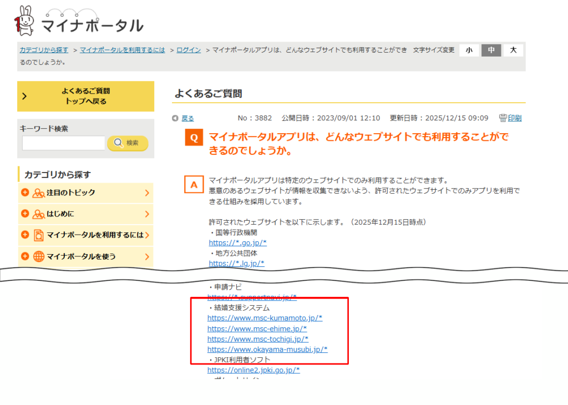
Task: Click the globe icon for マイナポータルを使う
Action: (39, 256)
